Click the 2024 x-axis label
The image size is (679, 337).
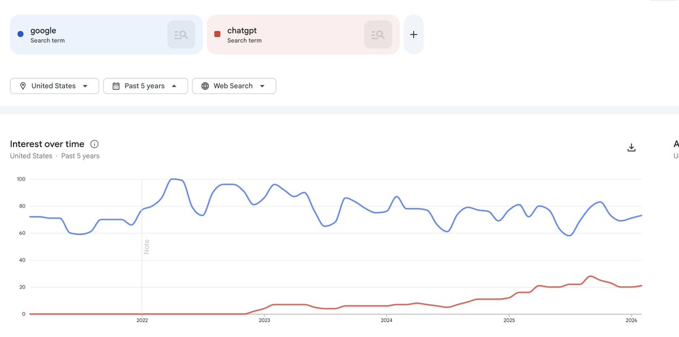click(x=386, y=320)
